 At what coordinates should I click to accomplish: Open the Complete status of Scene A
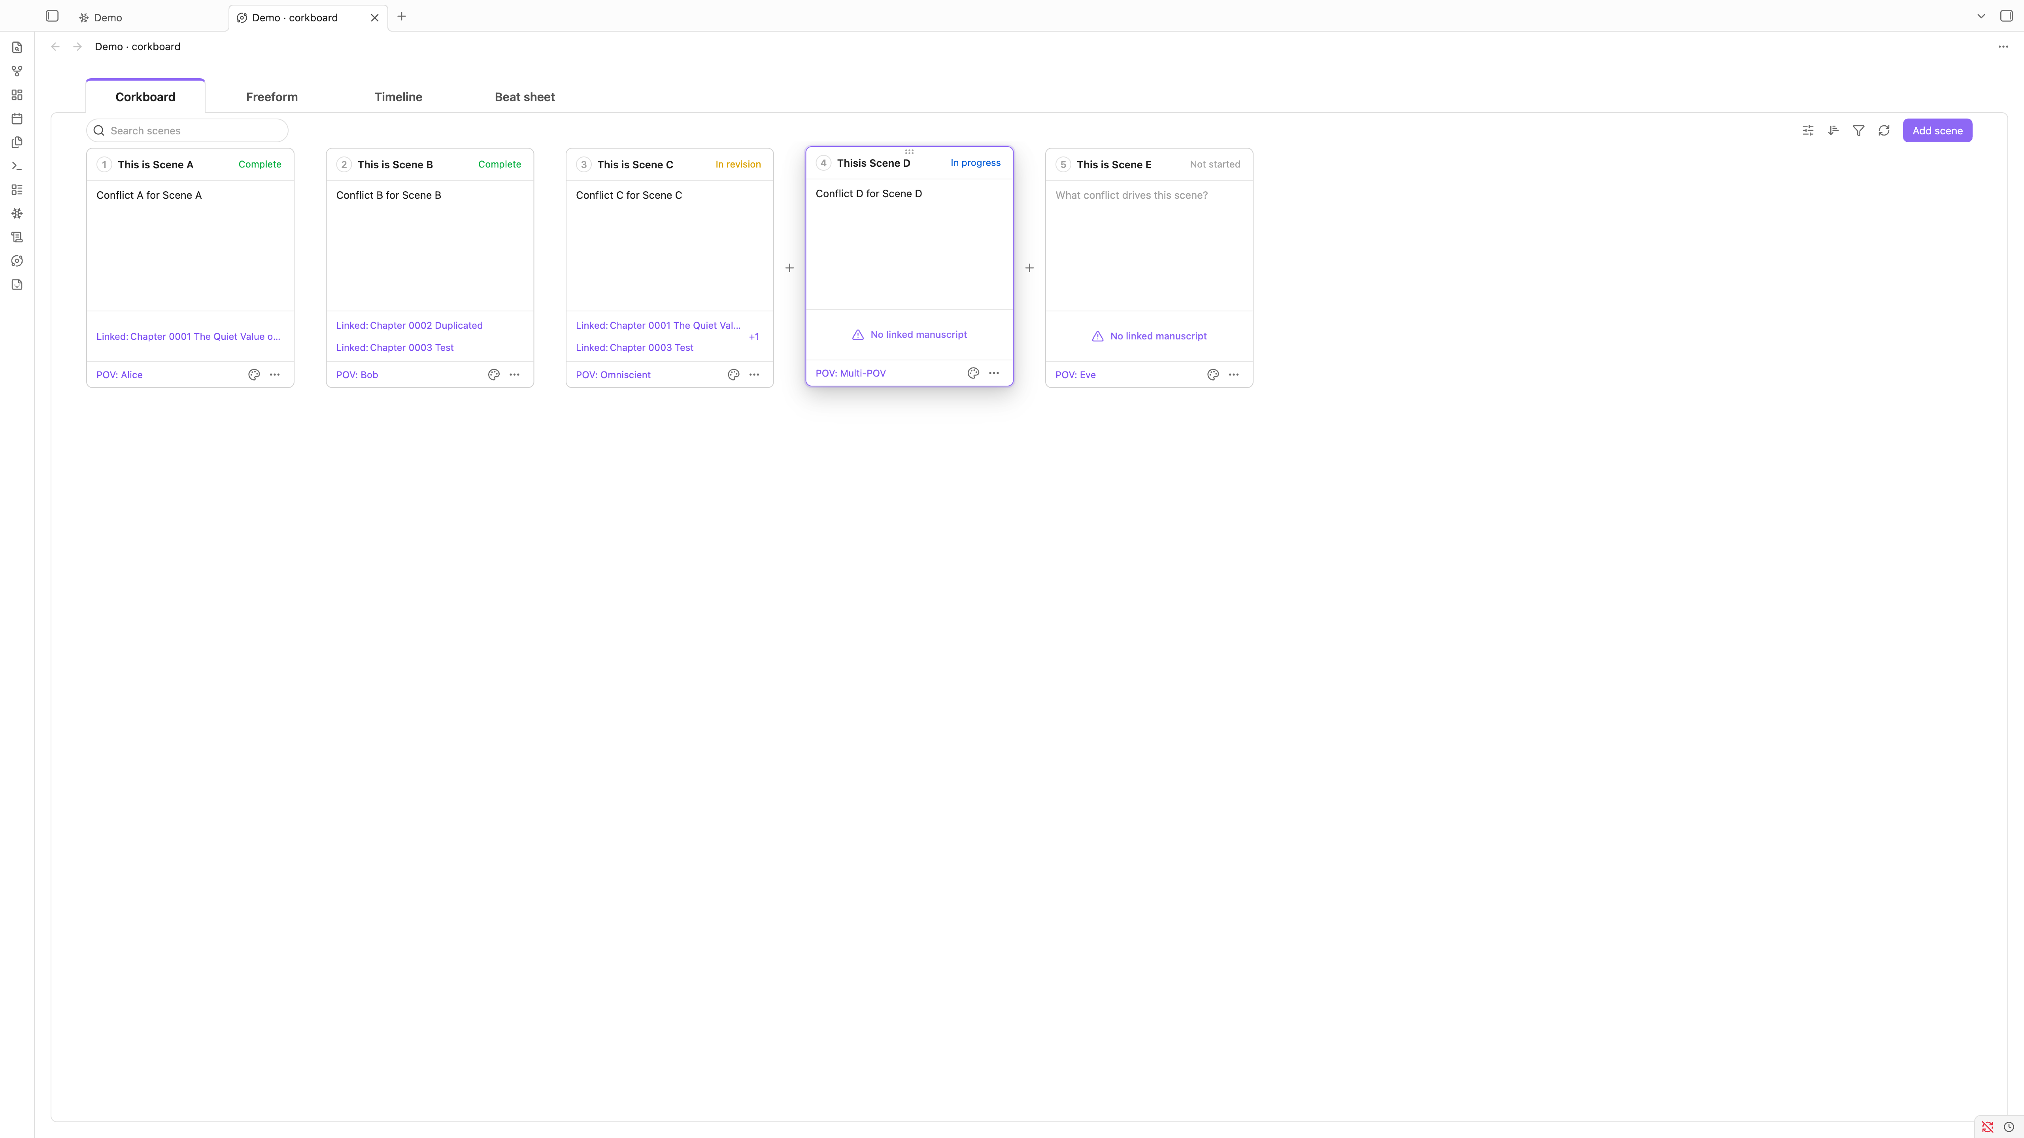259,164
